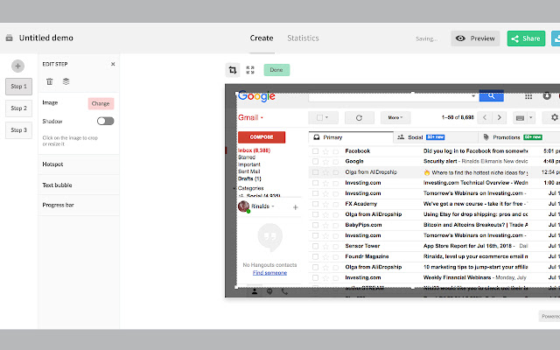Image resolution: width=560 pixels, height=350 pixels.
Task: Open the Gmail settings gear
Action: click(x=554, y=117)
